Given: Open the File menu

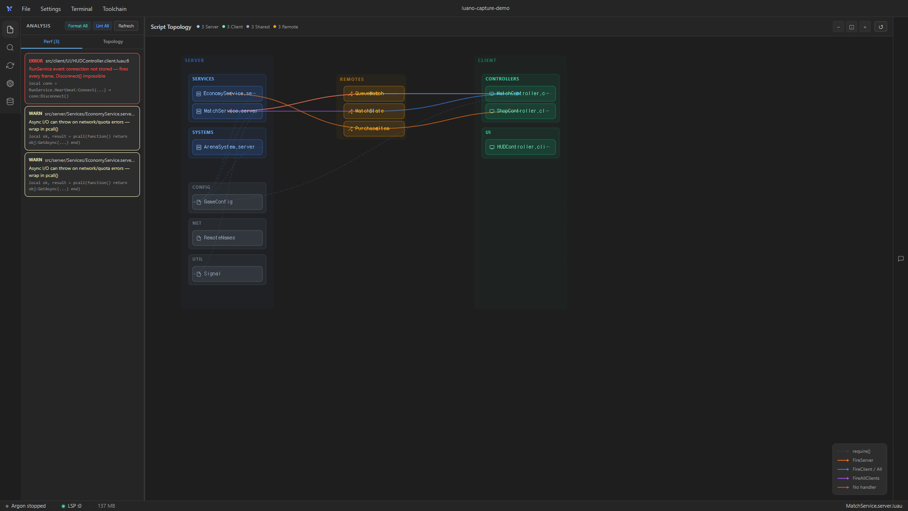Looking at the screenshot, I should tap(26, 9).
